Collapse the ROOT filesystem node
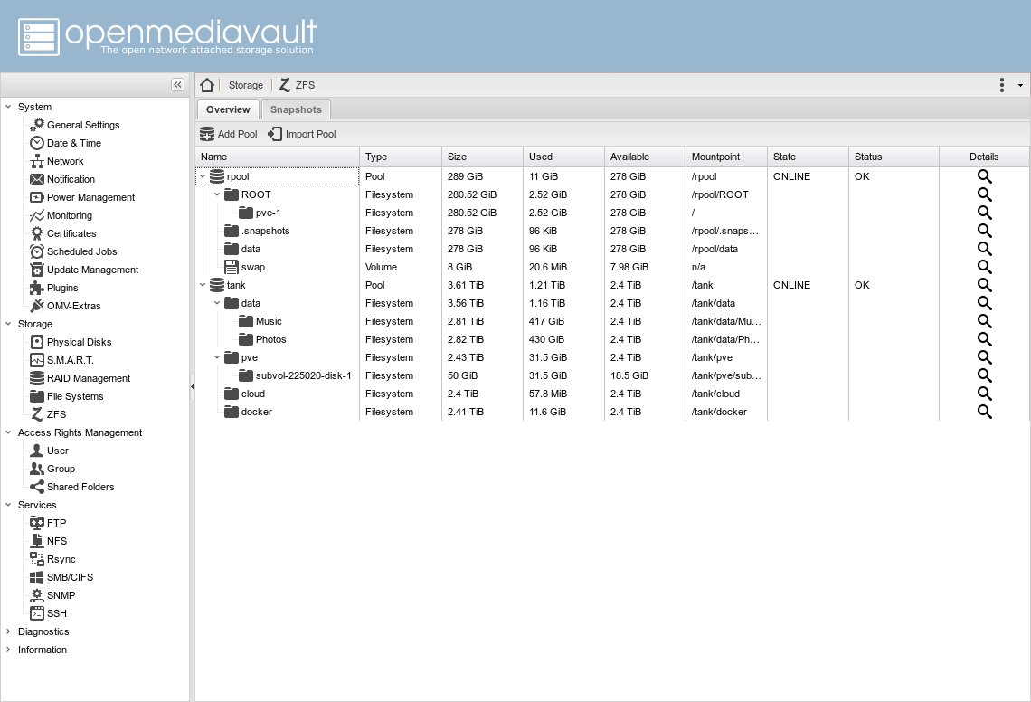This screenshot has height=702, width=1031. (x=217, y=194)
